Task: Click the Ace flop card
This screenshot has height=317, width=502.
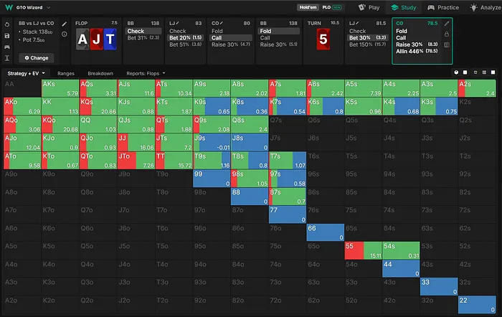Action: point(82,39)
